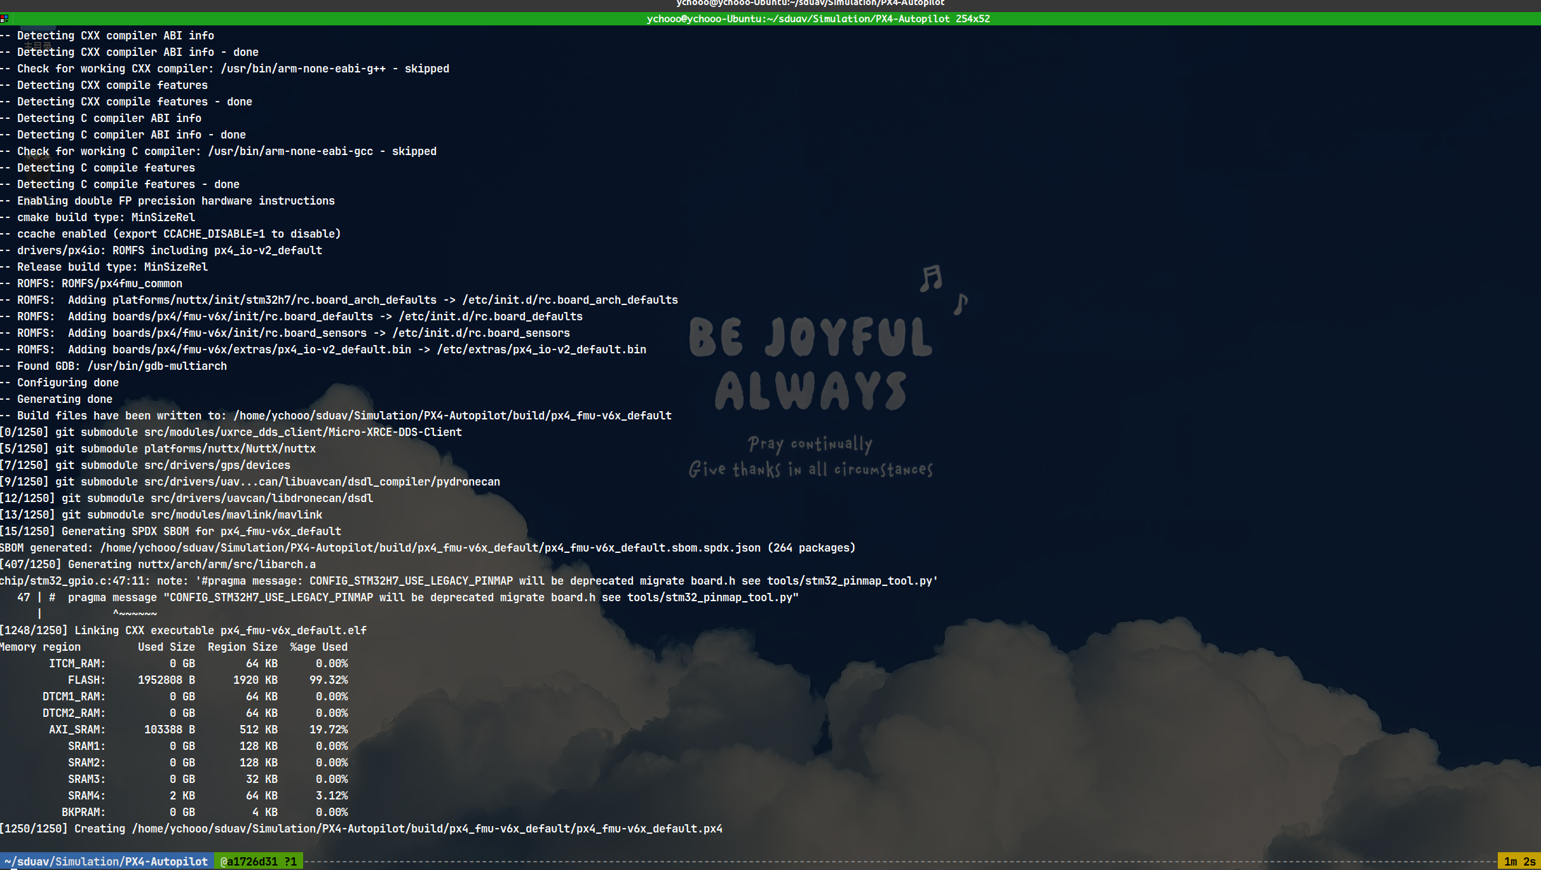Click the FLASH usage value 99.32%
Screen dimensions: 1541x870
pos(329,680)
